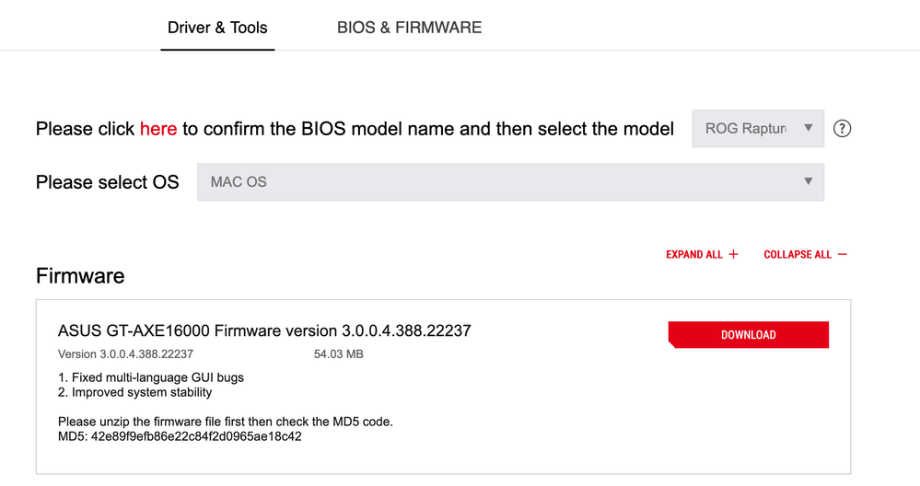Open the BIOS & FIRMWARE tab
The height and width of the screenshot is (486, 920).
pyautogui.click(x=409, y=28)
